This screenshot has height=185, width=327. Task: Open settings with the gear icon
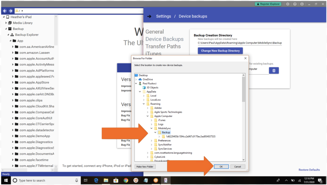[288, 4]
